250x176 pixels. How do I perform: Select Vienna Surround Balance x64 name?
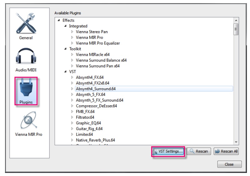[101, 60]
